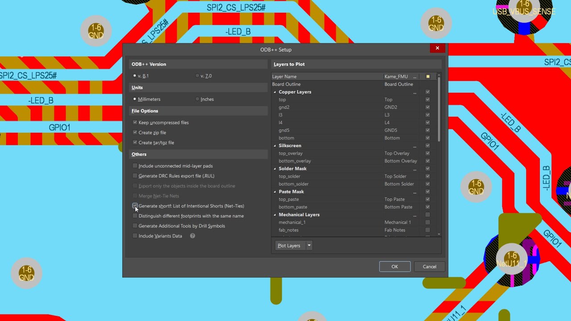The height and width of the screenshot is (321, 571).
Task: Select the Inches units radio button
Action: 198,99
